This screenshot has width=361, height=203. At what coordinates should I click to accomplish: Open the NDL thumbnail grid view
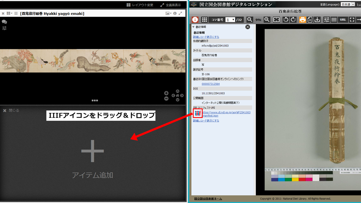pos(204,20)
